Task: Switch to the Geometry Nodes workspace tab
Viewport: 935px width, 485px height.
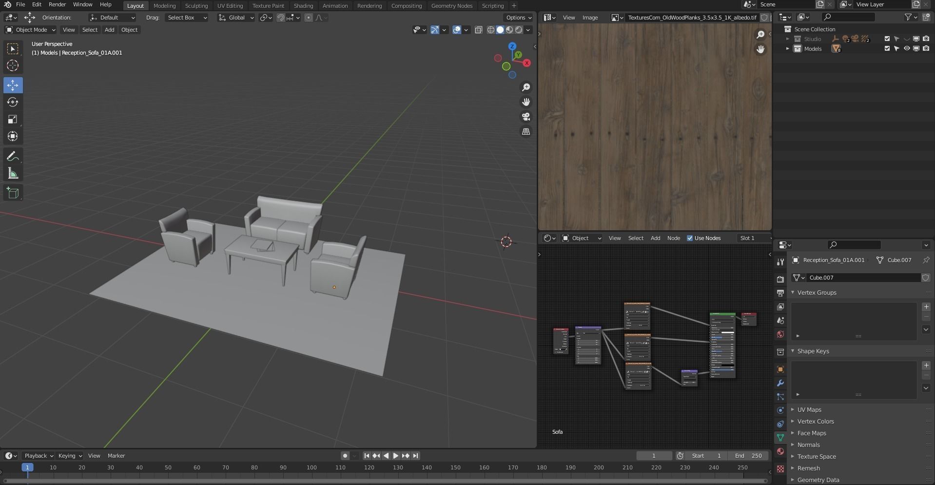Action: click(452, 6)
